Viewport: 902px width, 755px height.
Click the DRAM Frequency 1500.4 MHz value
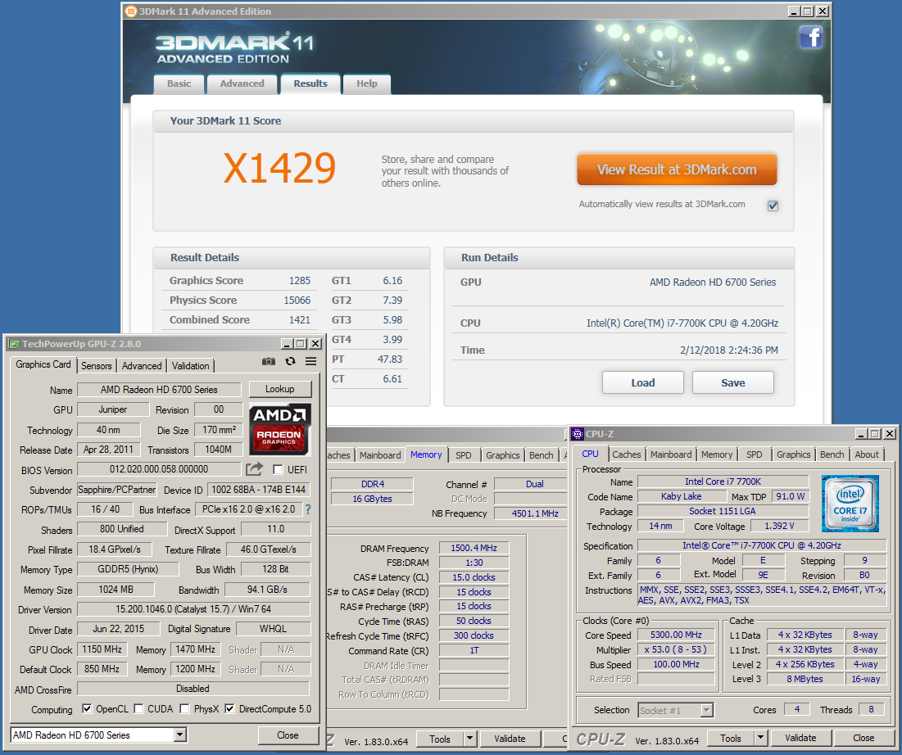click(474, 548)
